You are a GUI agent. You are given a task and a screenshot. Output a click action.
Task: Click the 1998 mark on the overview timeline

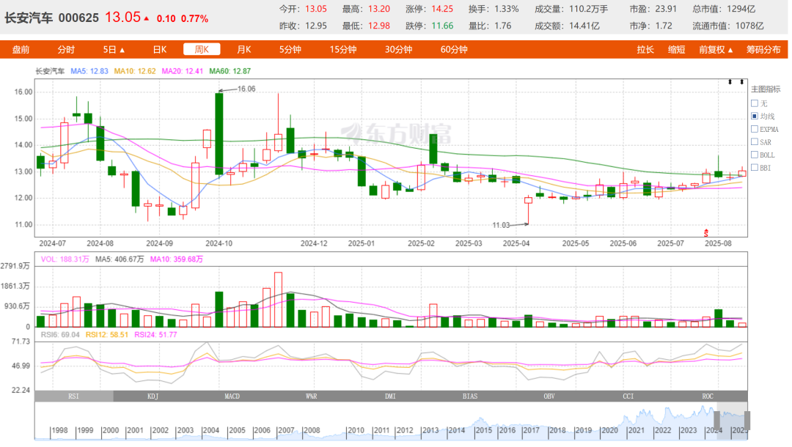(x=59, y=430)
